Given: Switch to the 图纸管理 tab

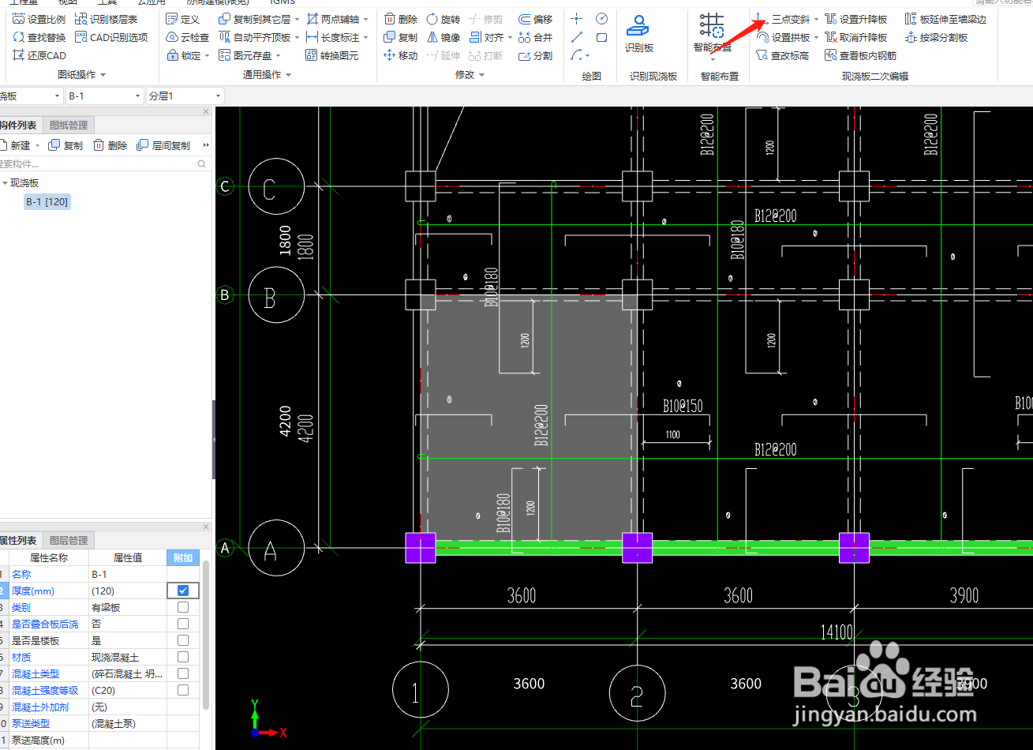Looking at the screenshot, I should [69, 125].
